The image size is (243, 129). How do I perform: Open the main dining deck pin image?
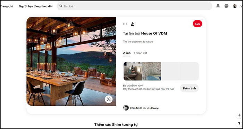pos(71,61)
